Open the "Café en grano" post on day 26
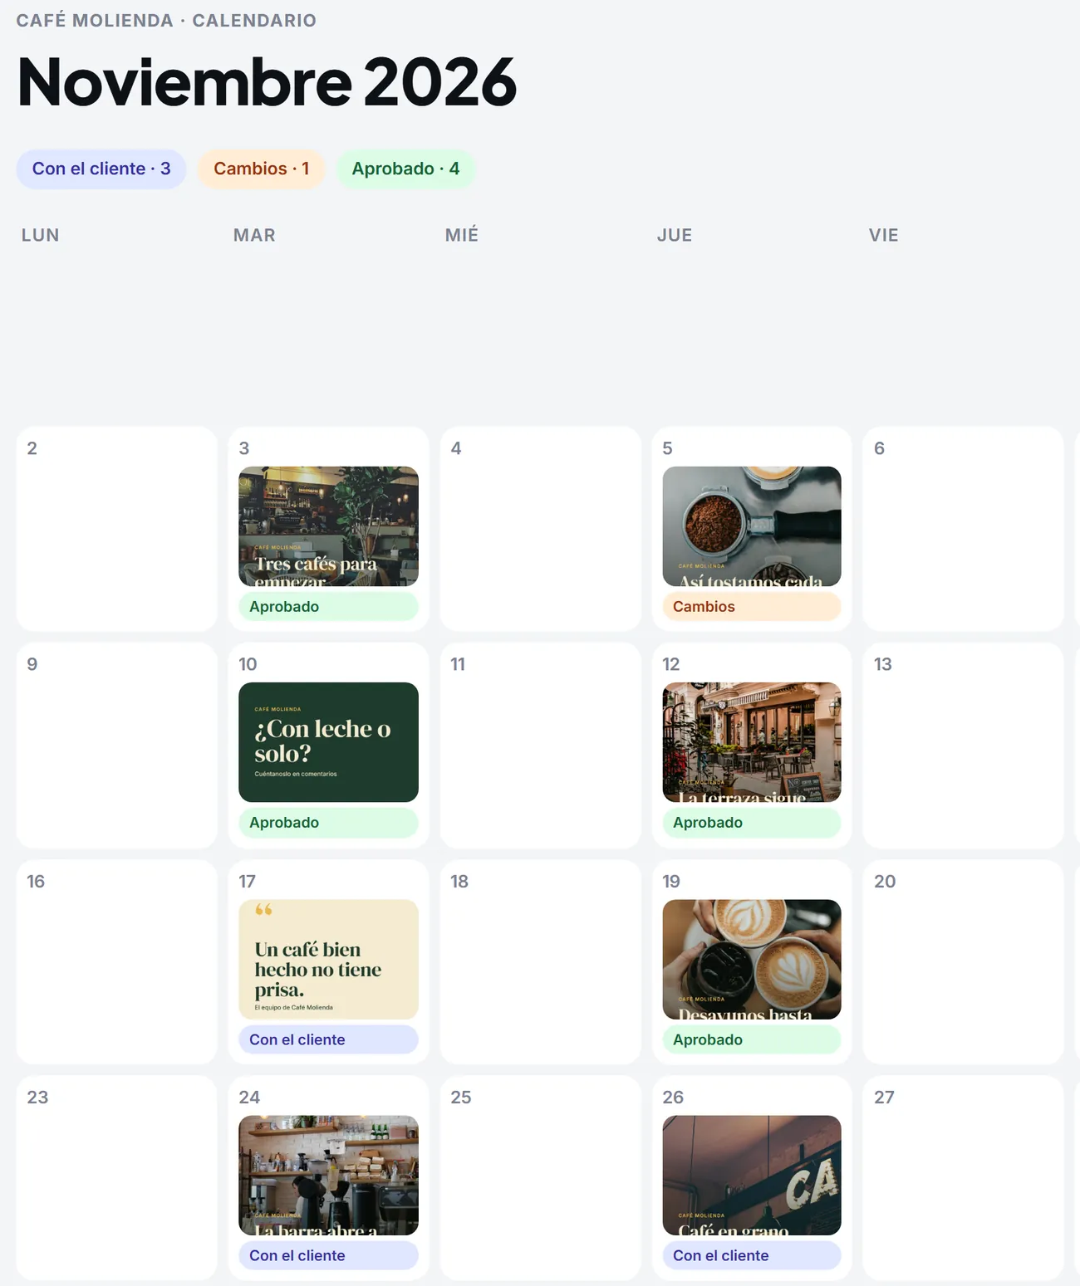Viewport: 1080px width, 1286px height. click(x=752, y=1175)
